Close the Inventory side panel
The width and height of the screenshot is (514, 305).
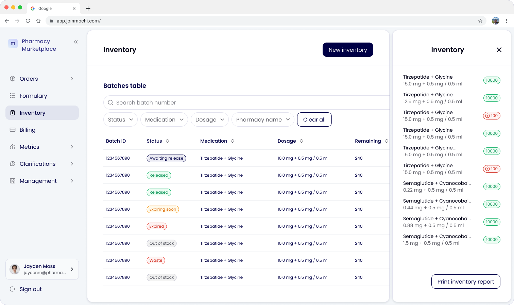coord(499,50)
